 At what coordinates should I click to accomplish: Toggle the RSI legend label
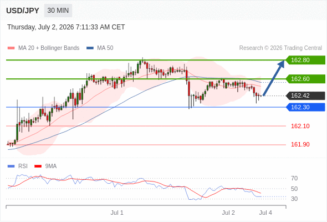[23, 167]
